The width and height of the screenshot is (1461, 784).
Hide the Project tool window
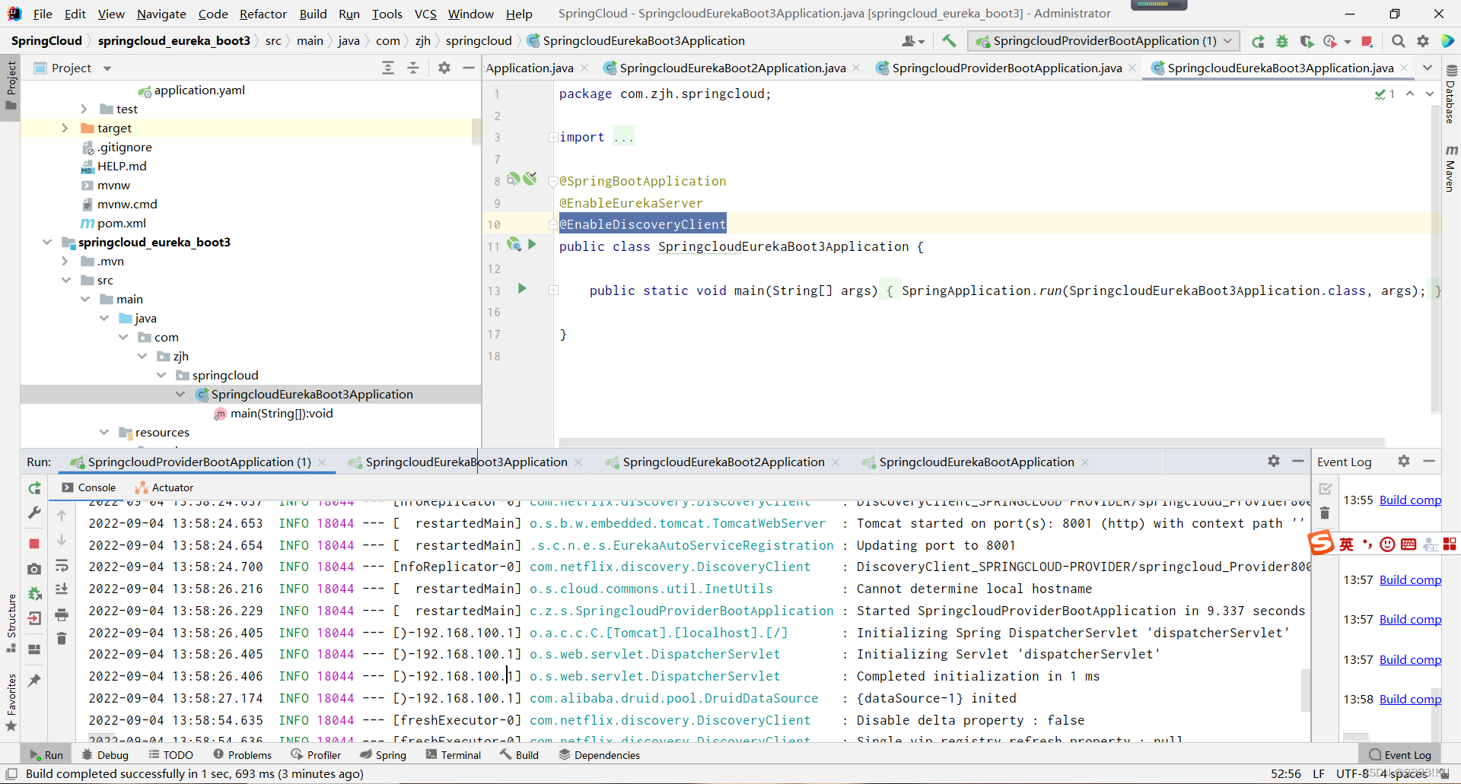(x=469, y=68)
